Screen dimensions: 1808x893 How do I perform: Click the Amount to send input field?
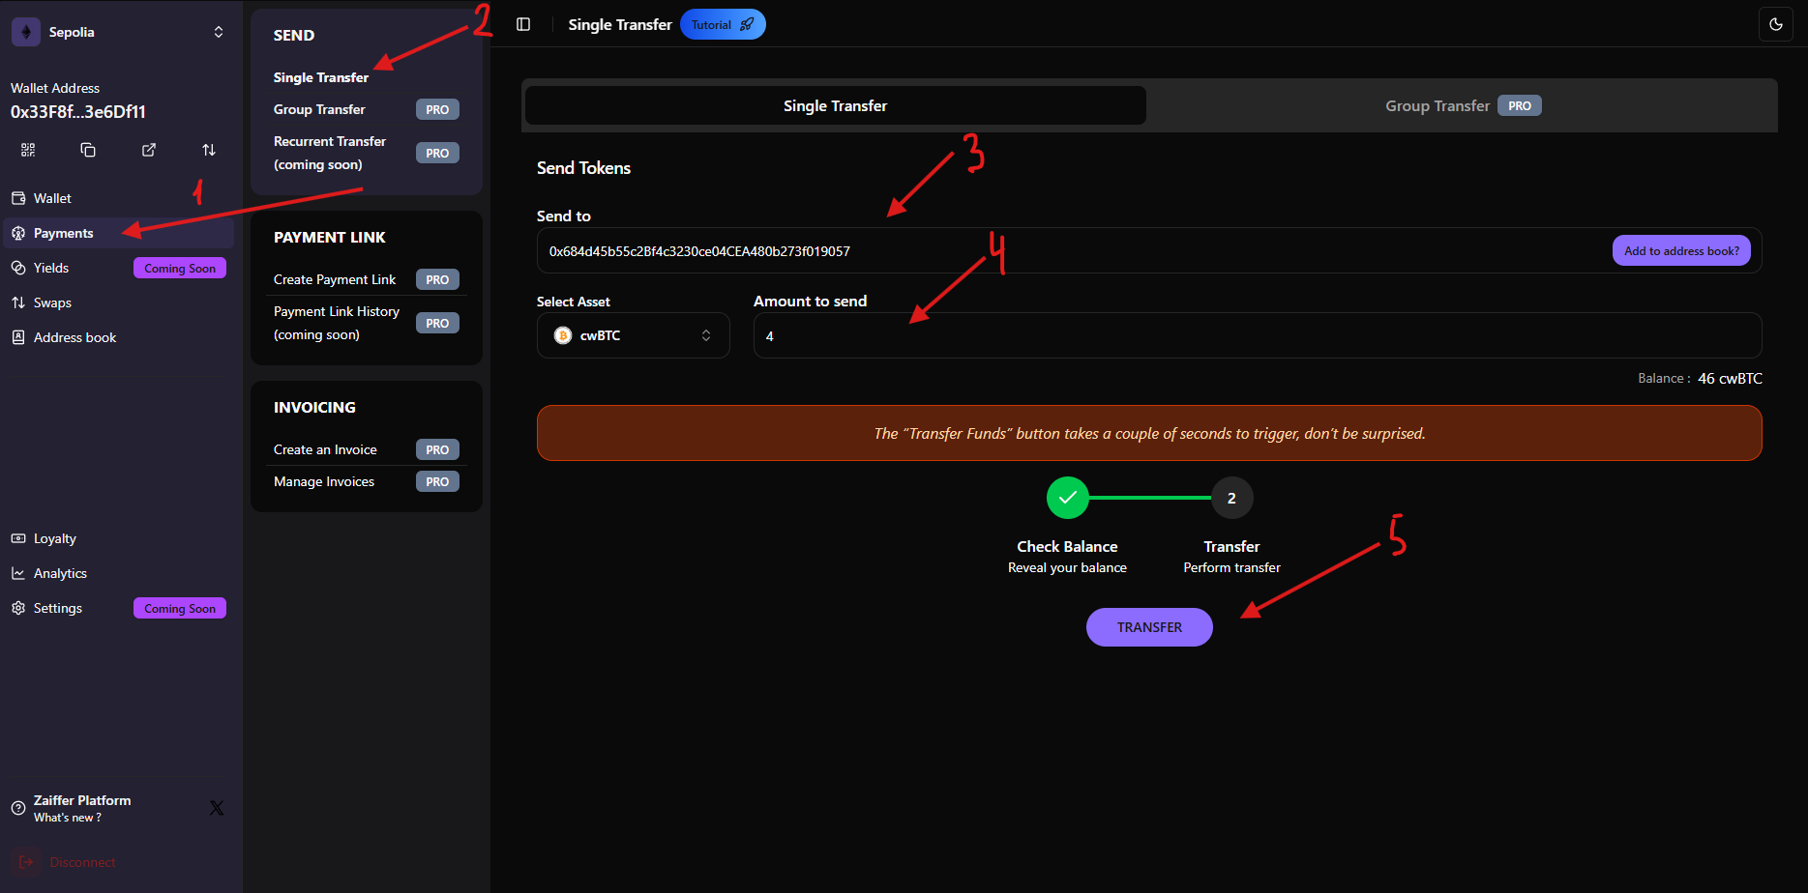[1257, 335]
